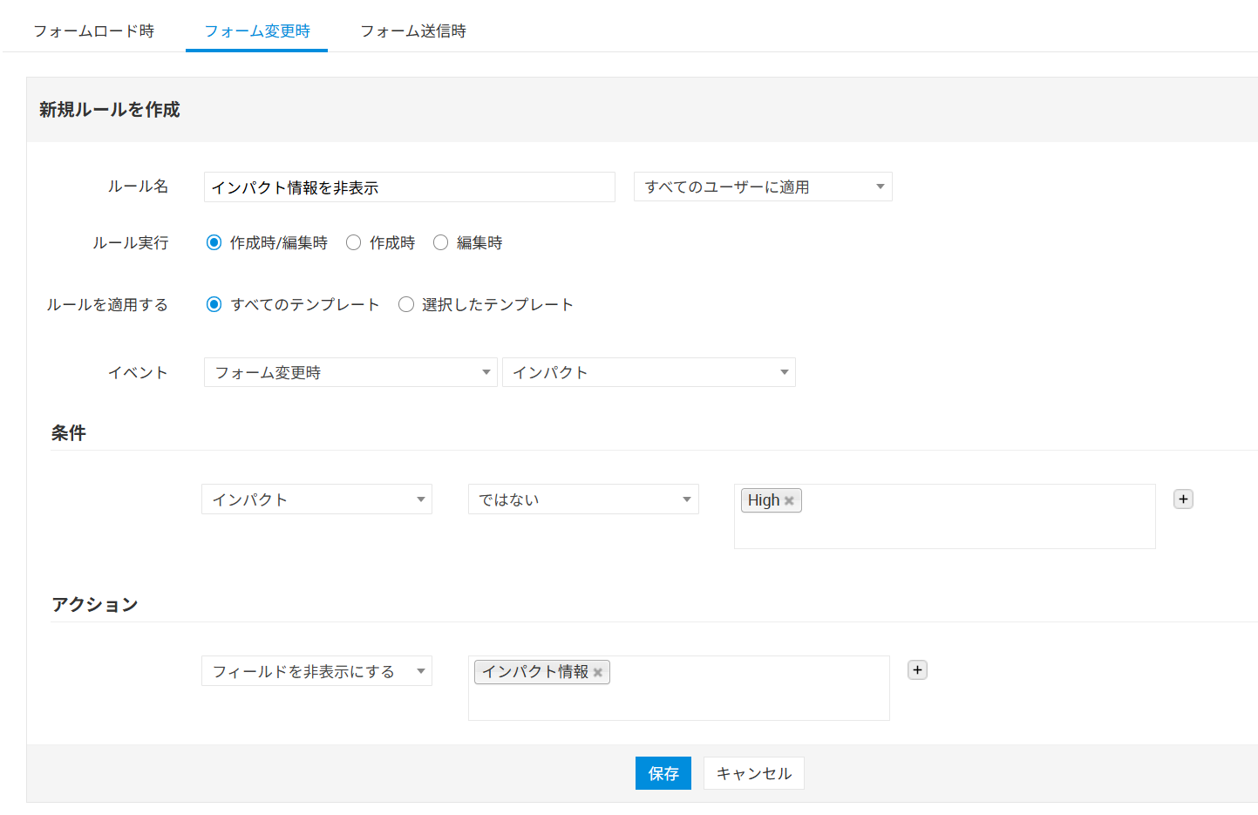1258x815 pixels.
Task: Switch to the フォーム送信時 tab
Action: [413, 31]
